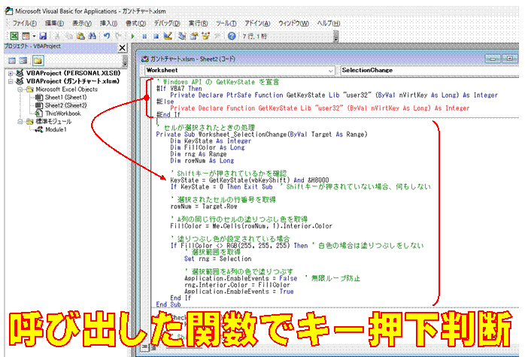Select Module1 in the project tree
525x357 pixels.
click(x=56, y=129)
